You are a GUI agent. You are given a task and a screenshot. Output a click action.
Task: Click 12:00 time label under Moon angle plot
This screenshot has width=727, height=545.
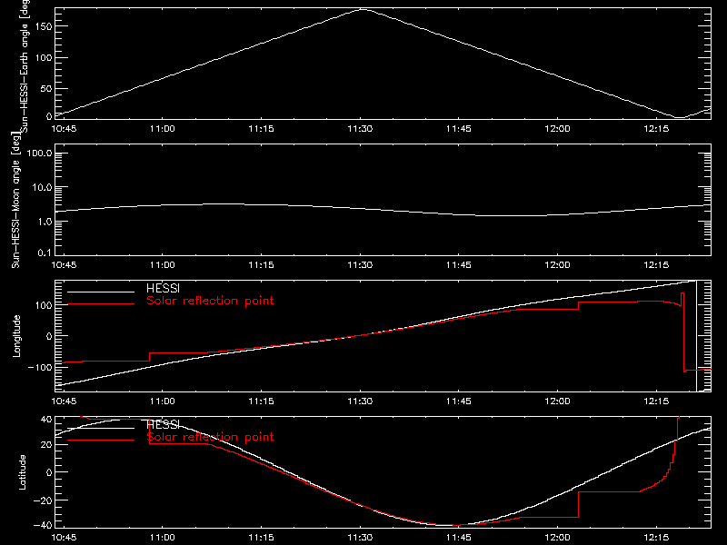pyautogui.click(x=557, y=264)
